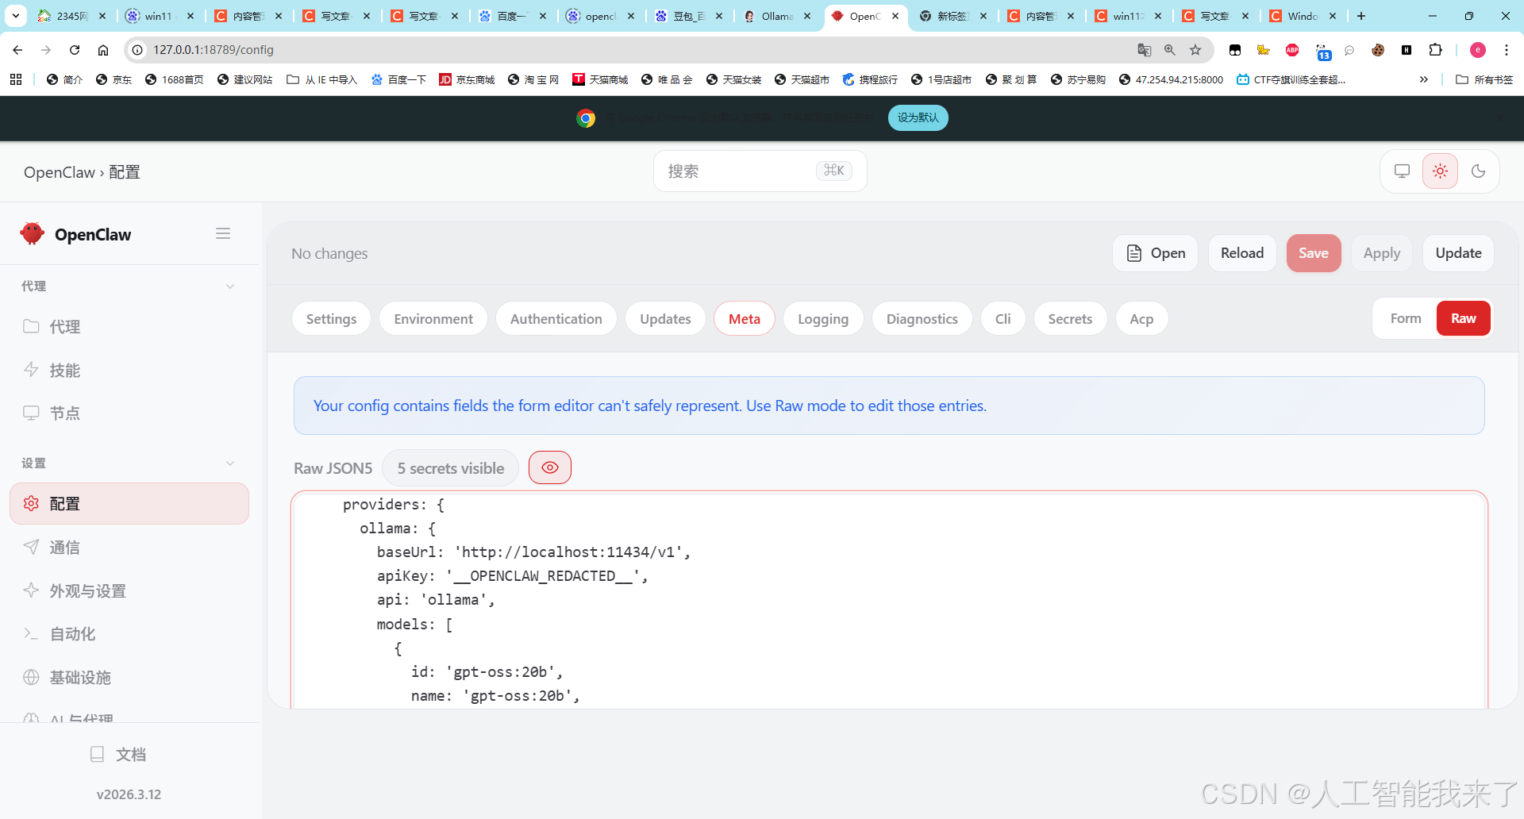Click the ABP adblock extension icon
The width and height of the screenshot is (1524, 819).
(x=1292, y=50)
